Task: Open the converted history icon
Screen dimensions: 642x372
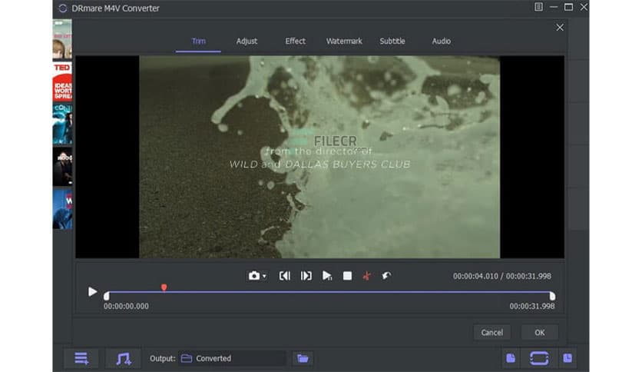Action: pos(568,358)
